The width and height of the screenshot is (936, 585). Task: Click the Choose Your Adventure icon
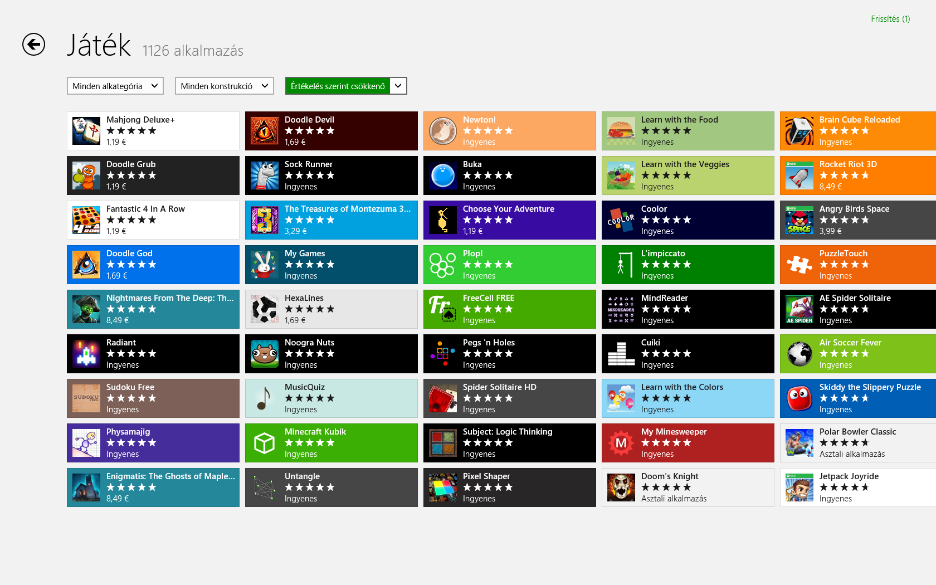[x=443, y=220]
